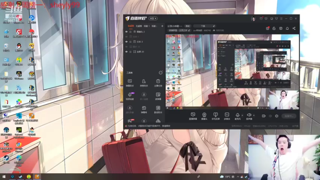The height and width of the screenshot is (180, 320).
Task: Click the popularity flame count 1055195
Action: click(218, 30)
